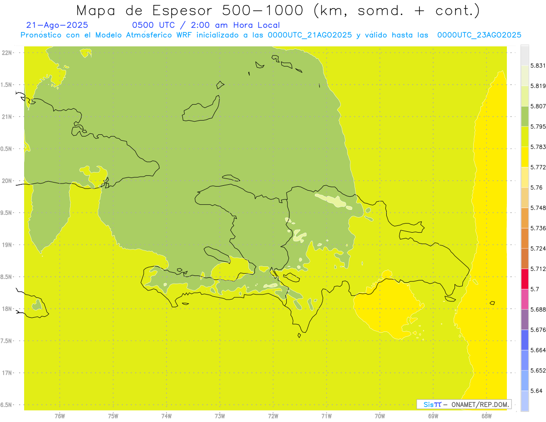Screen dimensions: 546x422
Task: Click the legend value 5.688
Action: (538, 310)
